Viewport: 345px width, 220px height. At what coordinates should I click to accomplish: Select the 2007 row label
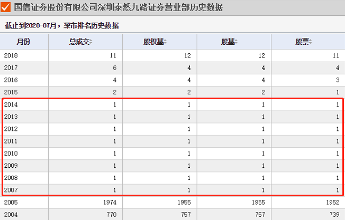[11, 190]
